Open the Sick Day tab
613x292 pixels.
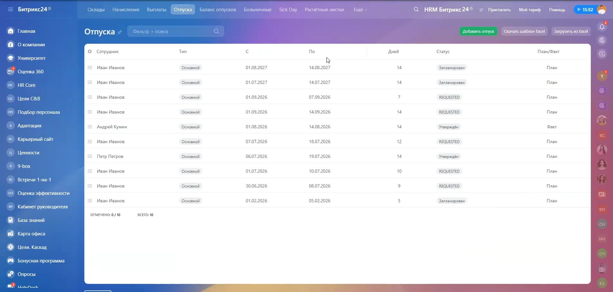[x=288, y=10]
